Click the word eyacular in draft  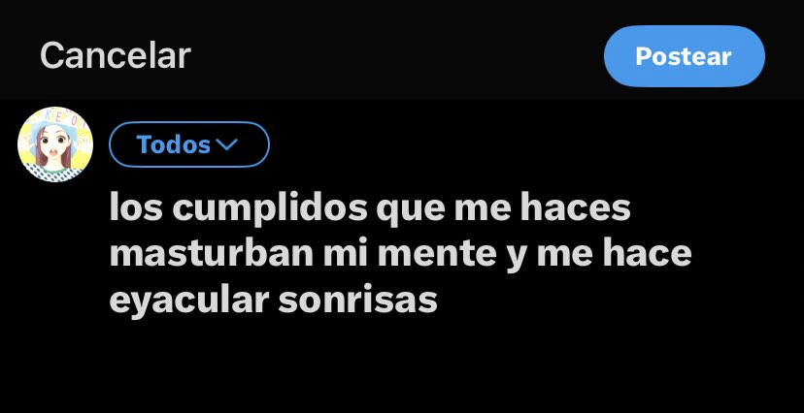(x=189, y=302)
